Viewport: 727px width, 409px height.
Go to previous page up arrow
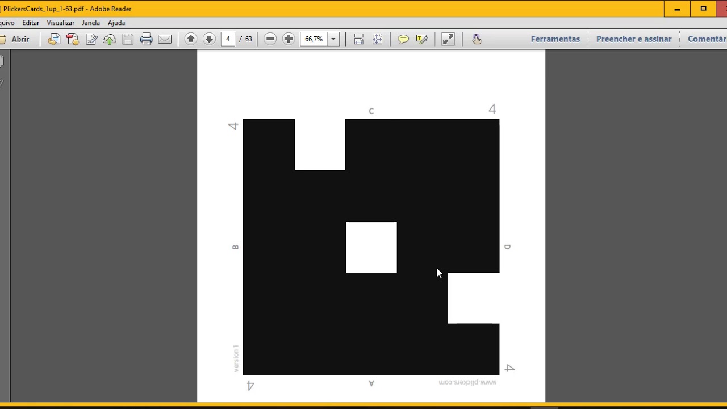pyautogui.click(x=191, y=39)
